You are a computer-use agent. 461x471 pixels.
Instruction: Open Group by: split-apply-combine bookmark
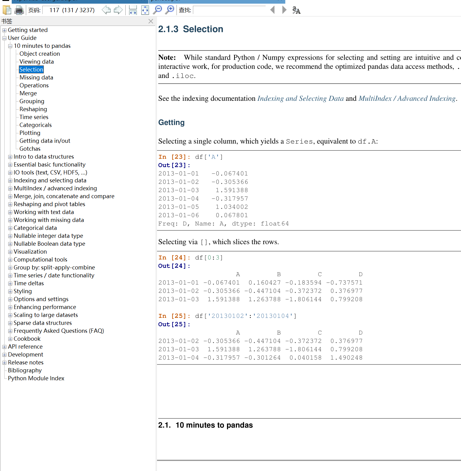coord(54,267)
